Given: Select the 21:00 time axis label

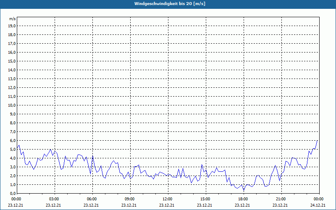Looking at the screenshot, I should (x=281, y=199).
